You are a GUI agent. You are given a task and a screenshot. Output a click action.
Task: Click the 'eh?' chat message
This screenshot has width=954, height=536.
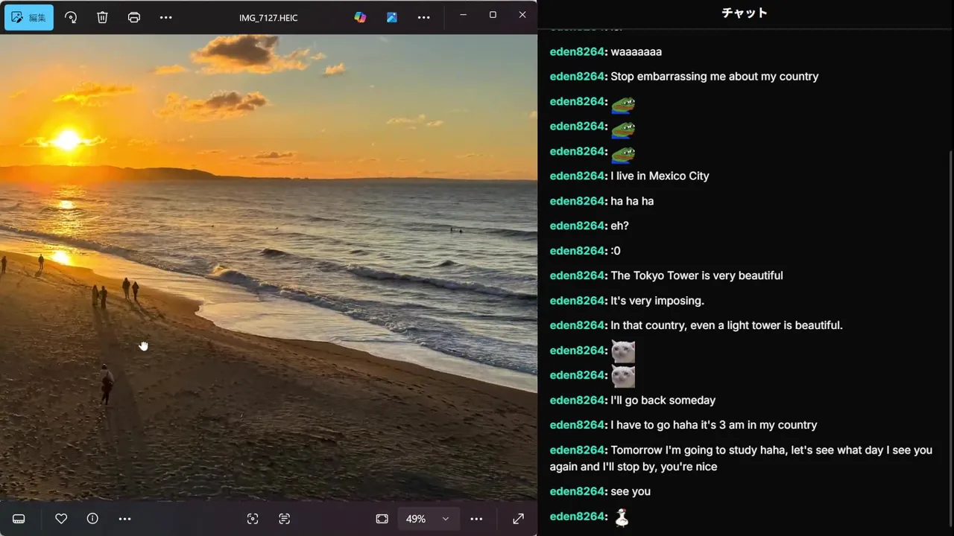click(619, 226)
